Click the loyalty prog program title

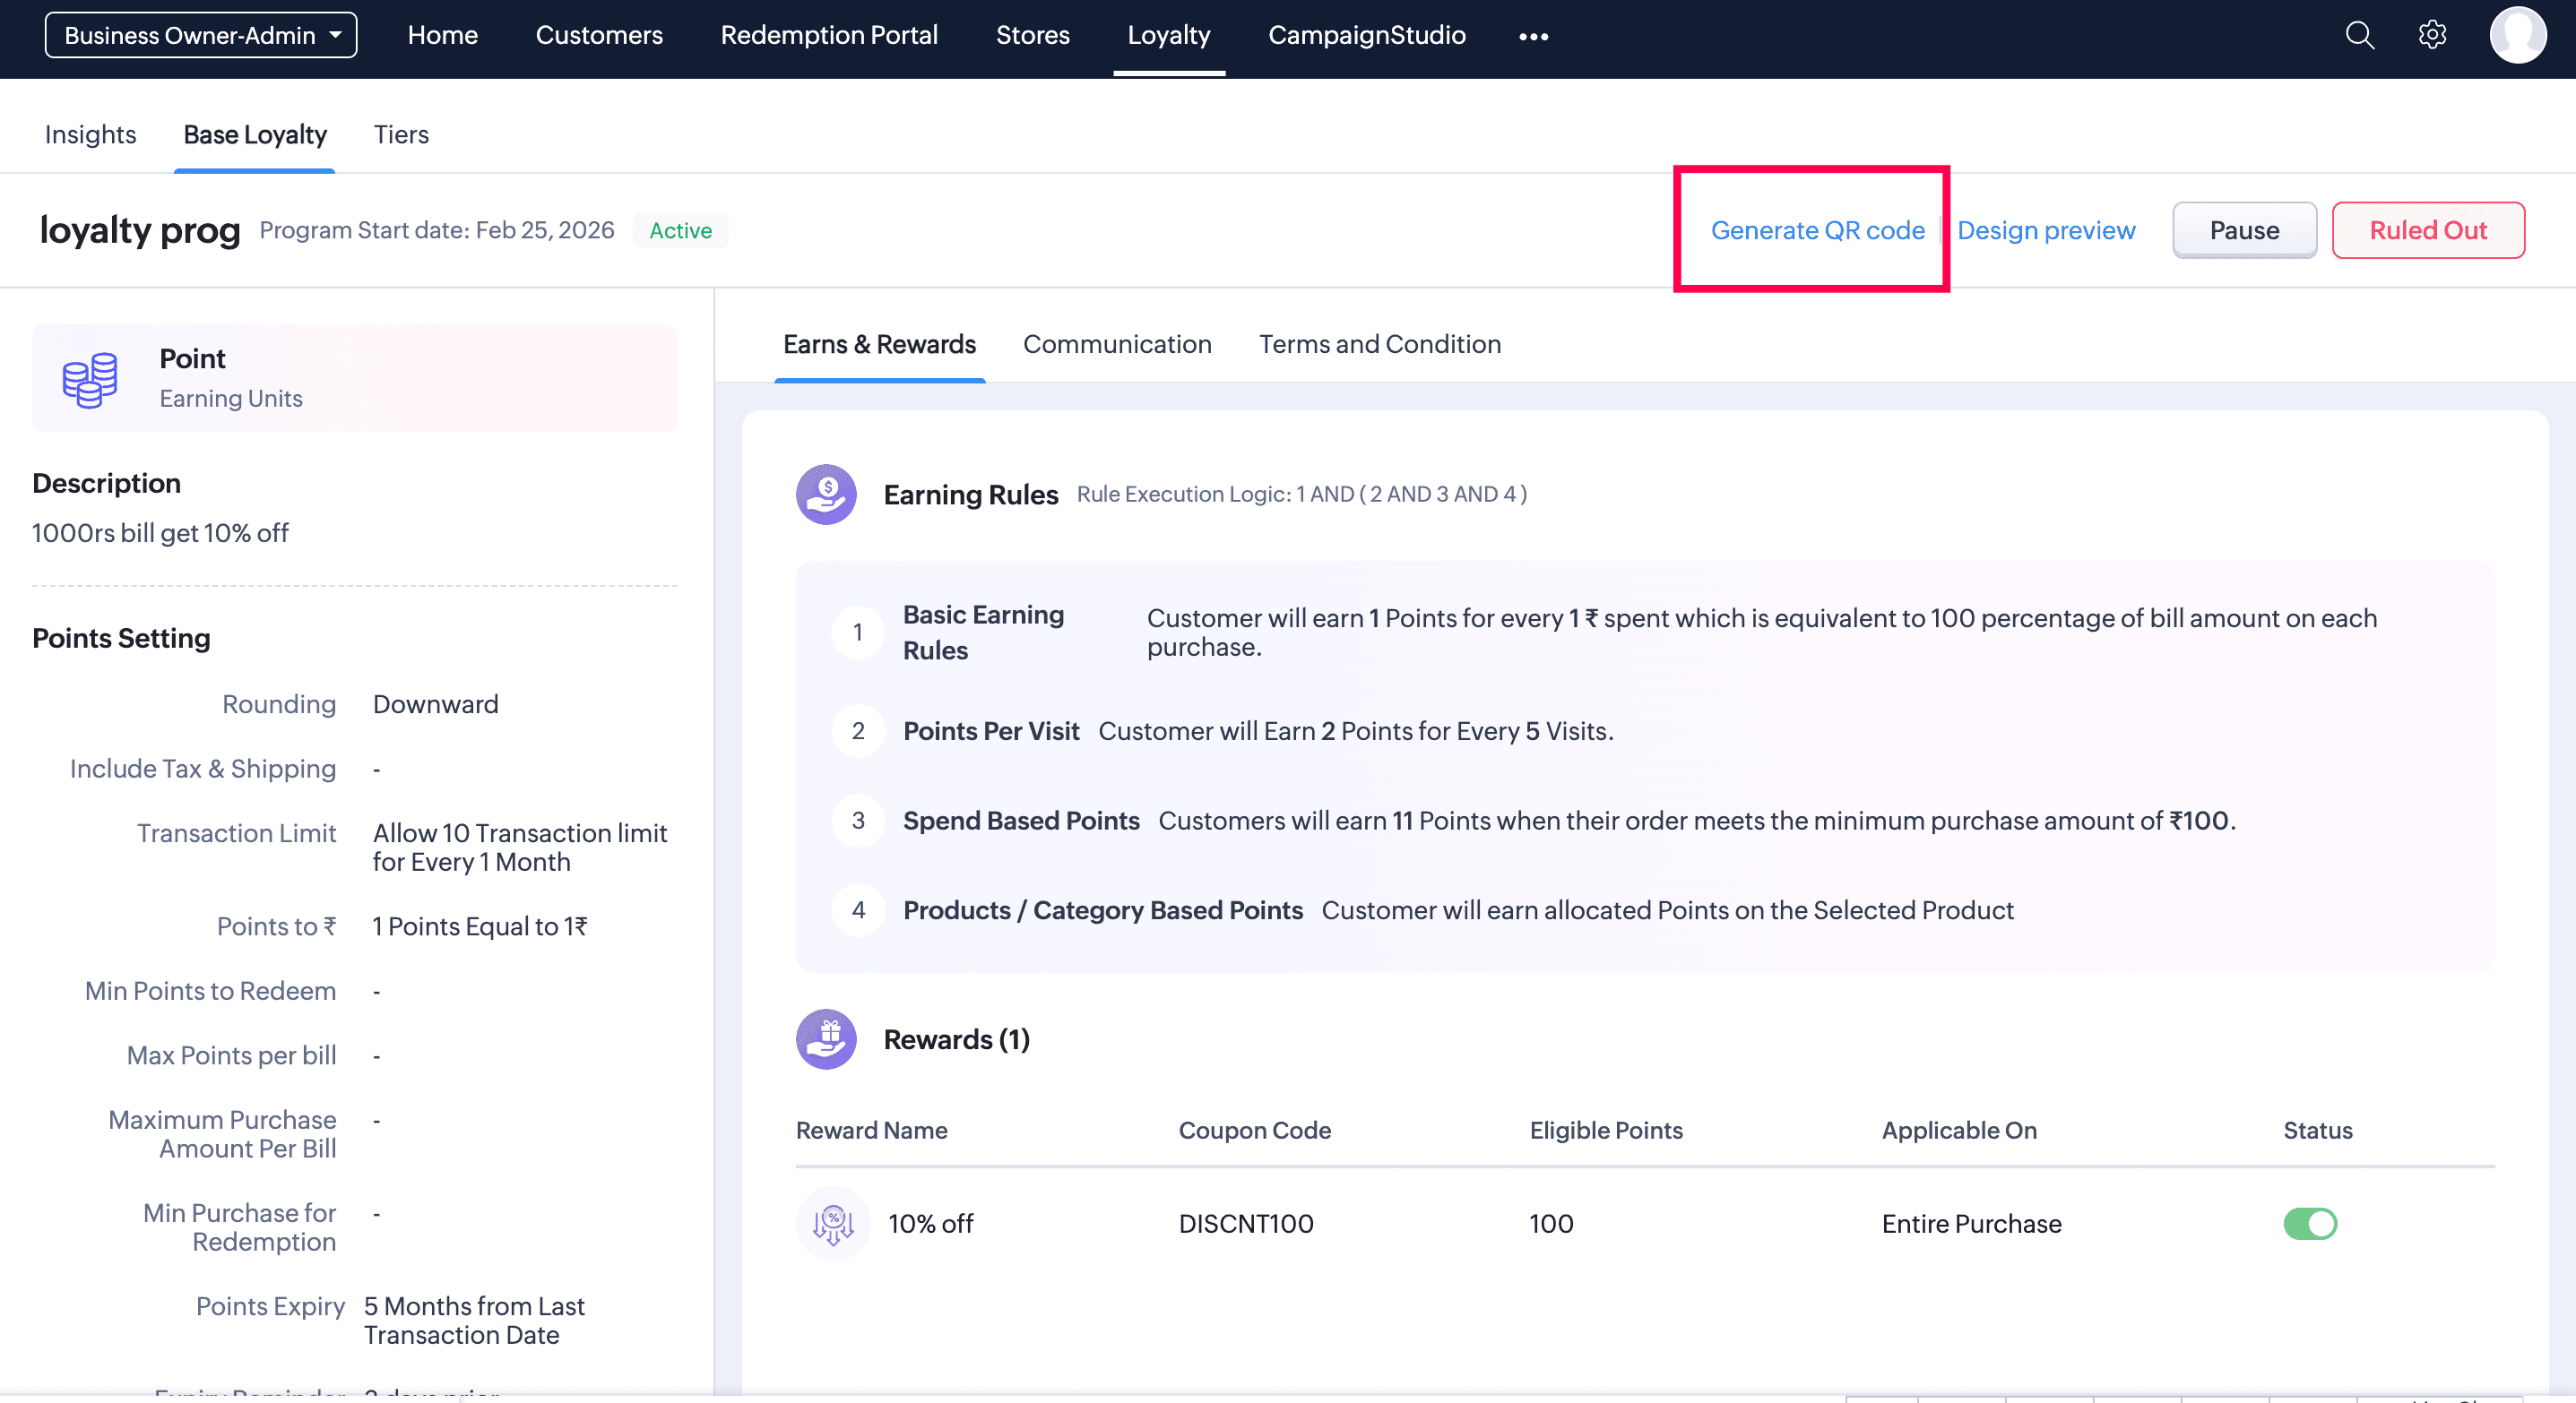(140, 230)
